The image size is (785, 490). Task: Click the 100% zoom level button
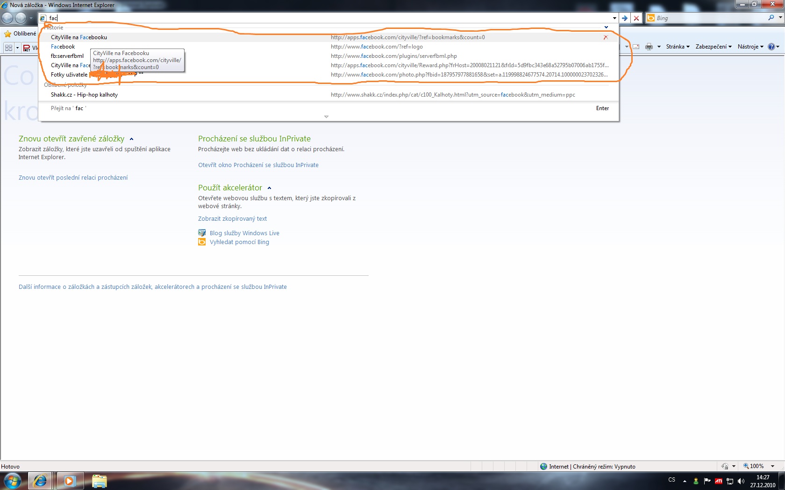point(754,466)
